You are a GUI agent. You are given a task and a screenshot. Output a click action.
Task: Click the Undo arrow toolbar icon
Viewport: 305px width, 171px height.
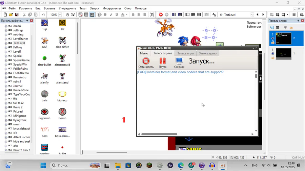[x=43, y=15]
